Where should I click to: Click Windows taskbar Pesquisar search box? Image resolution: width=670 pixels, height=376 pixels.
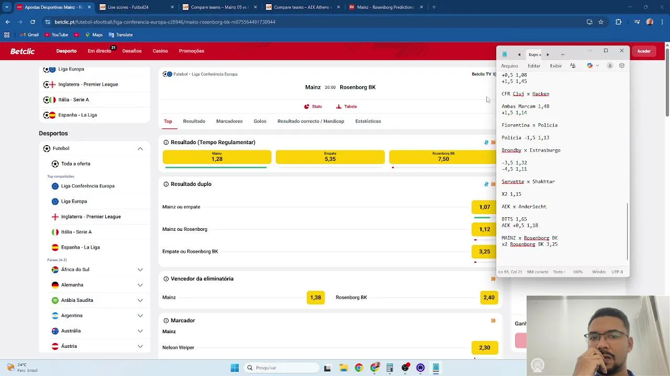pos(282,368)
